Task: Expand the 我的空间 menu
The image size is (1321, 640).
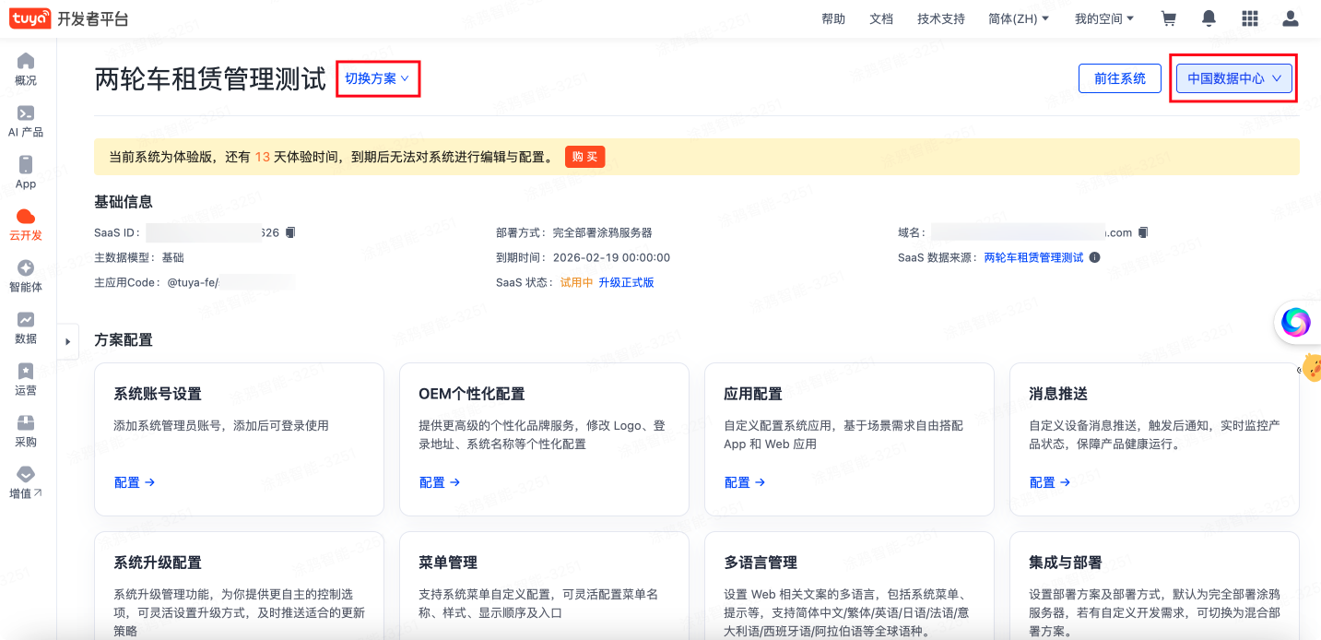Action: (1103, 18)
